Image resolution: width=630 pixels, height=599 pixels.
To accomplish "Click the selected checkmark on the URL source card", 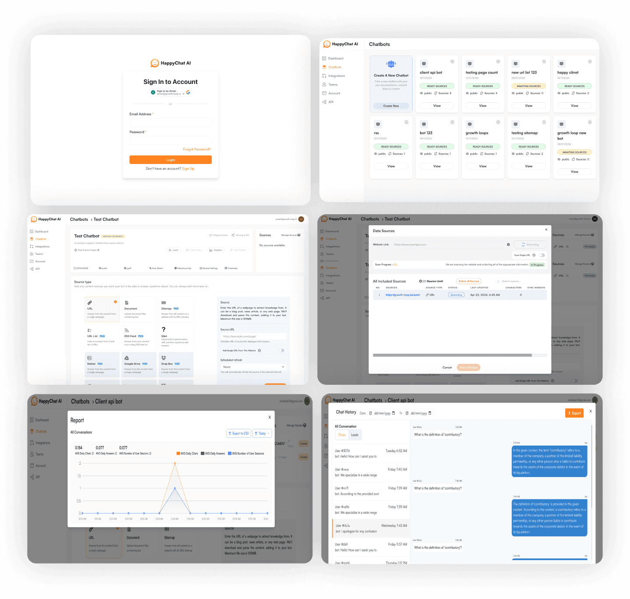I will (x=115, y=302).
